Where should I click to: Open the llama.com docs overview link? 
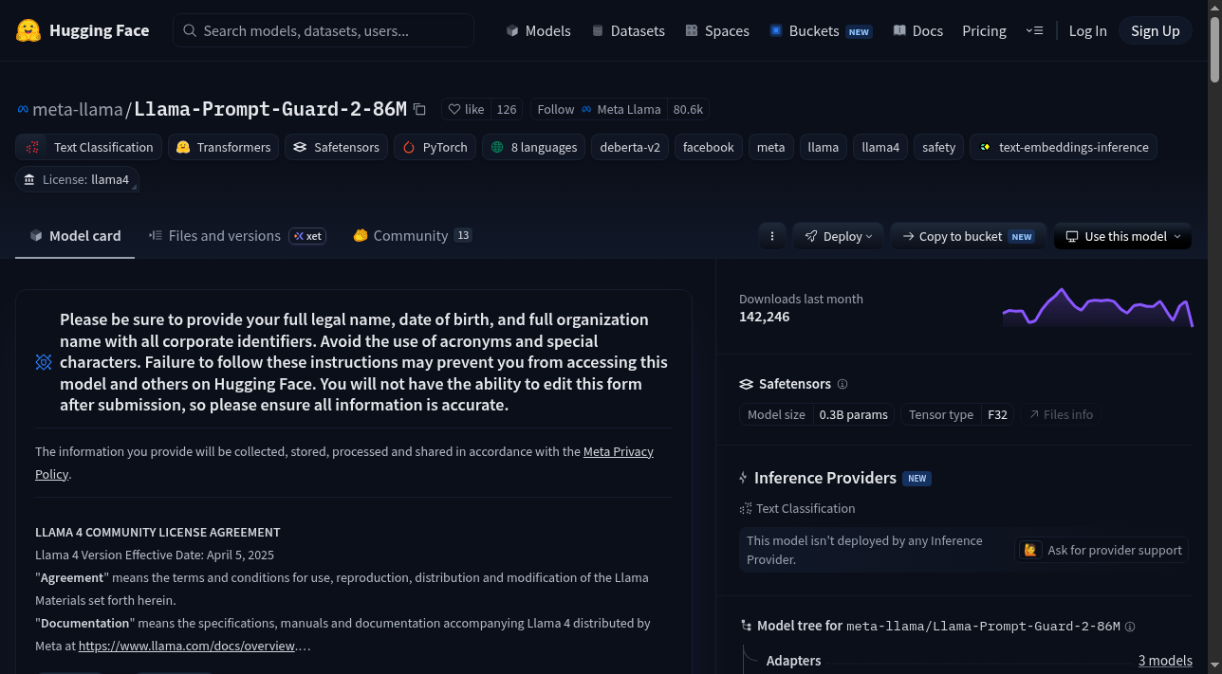pyautogui.click(x=187, y=646)
